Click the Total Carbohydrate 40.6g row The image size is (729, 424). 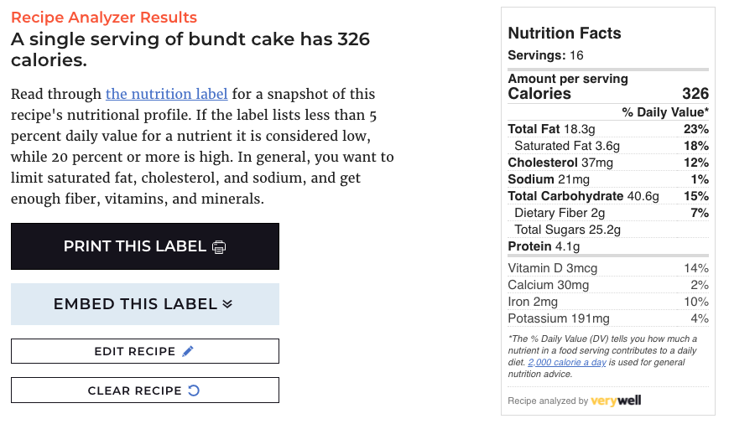click(608, 196)
